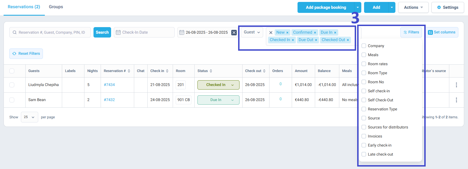The image size is (468, 169).
Task: Click room 901 CB cell
Action: (x=184, y=100)
